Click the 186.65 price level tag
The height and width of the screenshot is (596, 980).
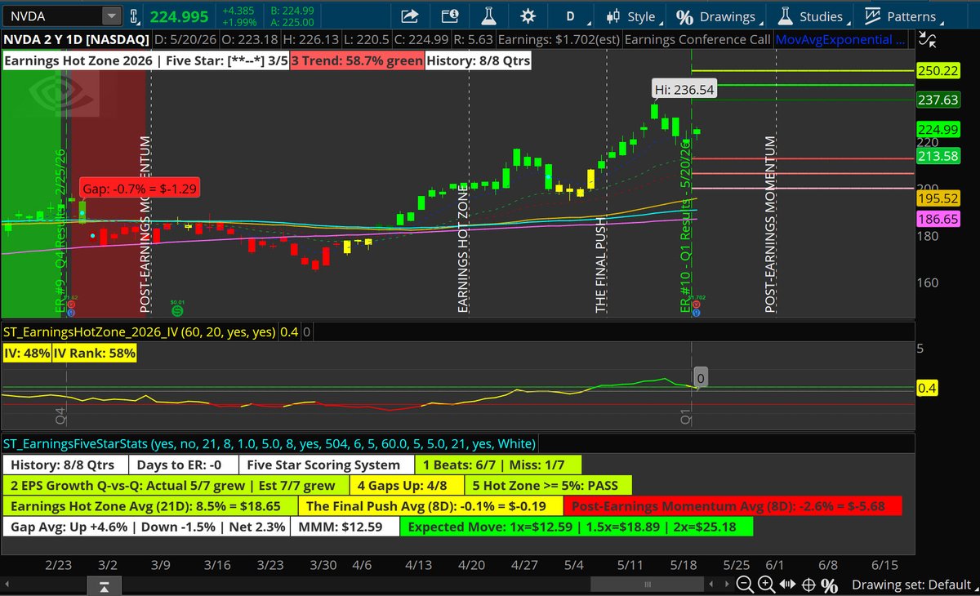point(938,219)
